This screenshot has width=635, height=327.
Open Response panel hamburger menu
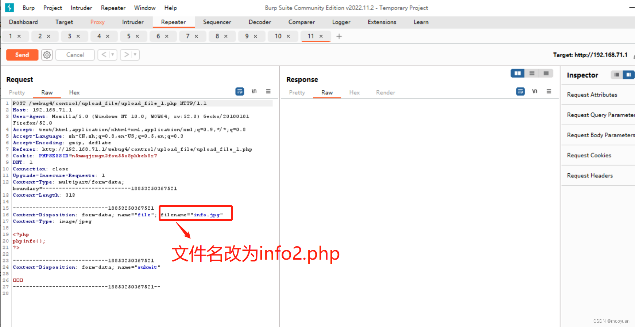click(x=549, y=91)
